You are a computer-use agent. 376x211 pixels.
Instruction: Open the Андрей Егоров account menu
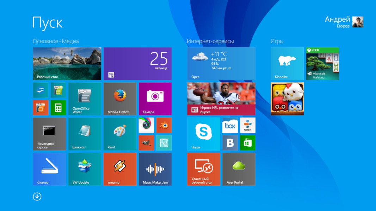(344, 22)
